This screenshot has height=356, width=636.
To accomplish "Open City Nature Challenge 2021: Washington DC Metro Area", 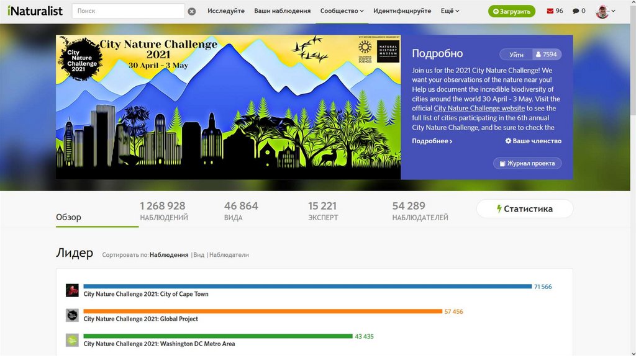I will click(x=159, y=344).
